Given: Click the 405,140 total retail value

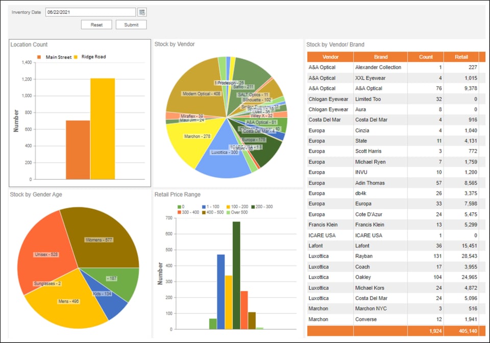Looking at the screenshot, I should click(x=468, y=331).
